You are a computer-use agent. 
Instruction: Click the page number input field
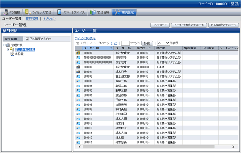pos(125,43)
